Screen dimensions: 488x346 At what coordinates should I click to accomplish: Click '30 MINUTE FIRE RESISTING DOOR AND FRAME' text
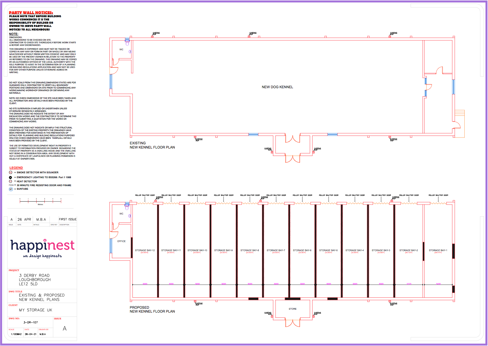click(44, 185)
